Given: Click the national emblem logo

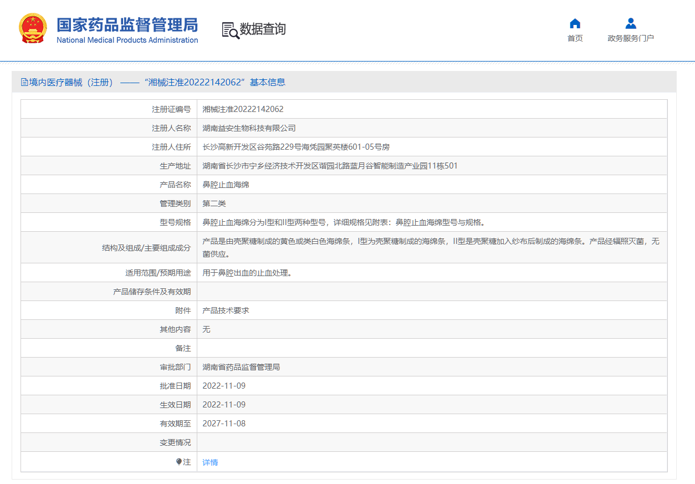Looking at the screenshot, I should (33, 28).
